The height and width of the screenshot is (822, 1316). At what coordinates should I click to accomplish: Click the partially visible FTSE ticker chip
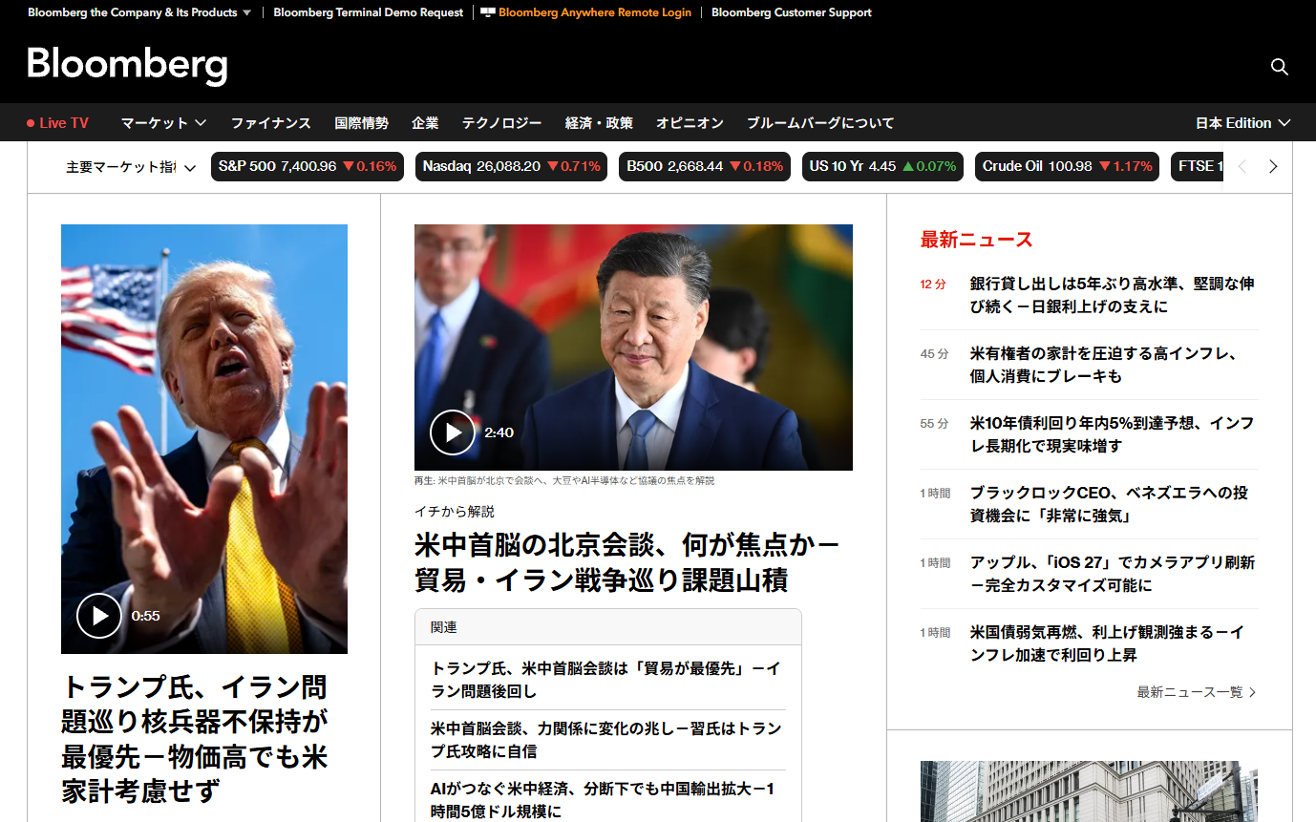point(1197,166)
